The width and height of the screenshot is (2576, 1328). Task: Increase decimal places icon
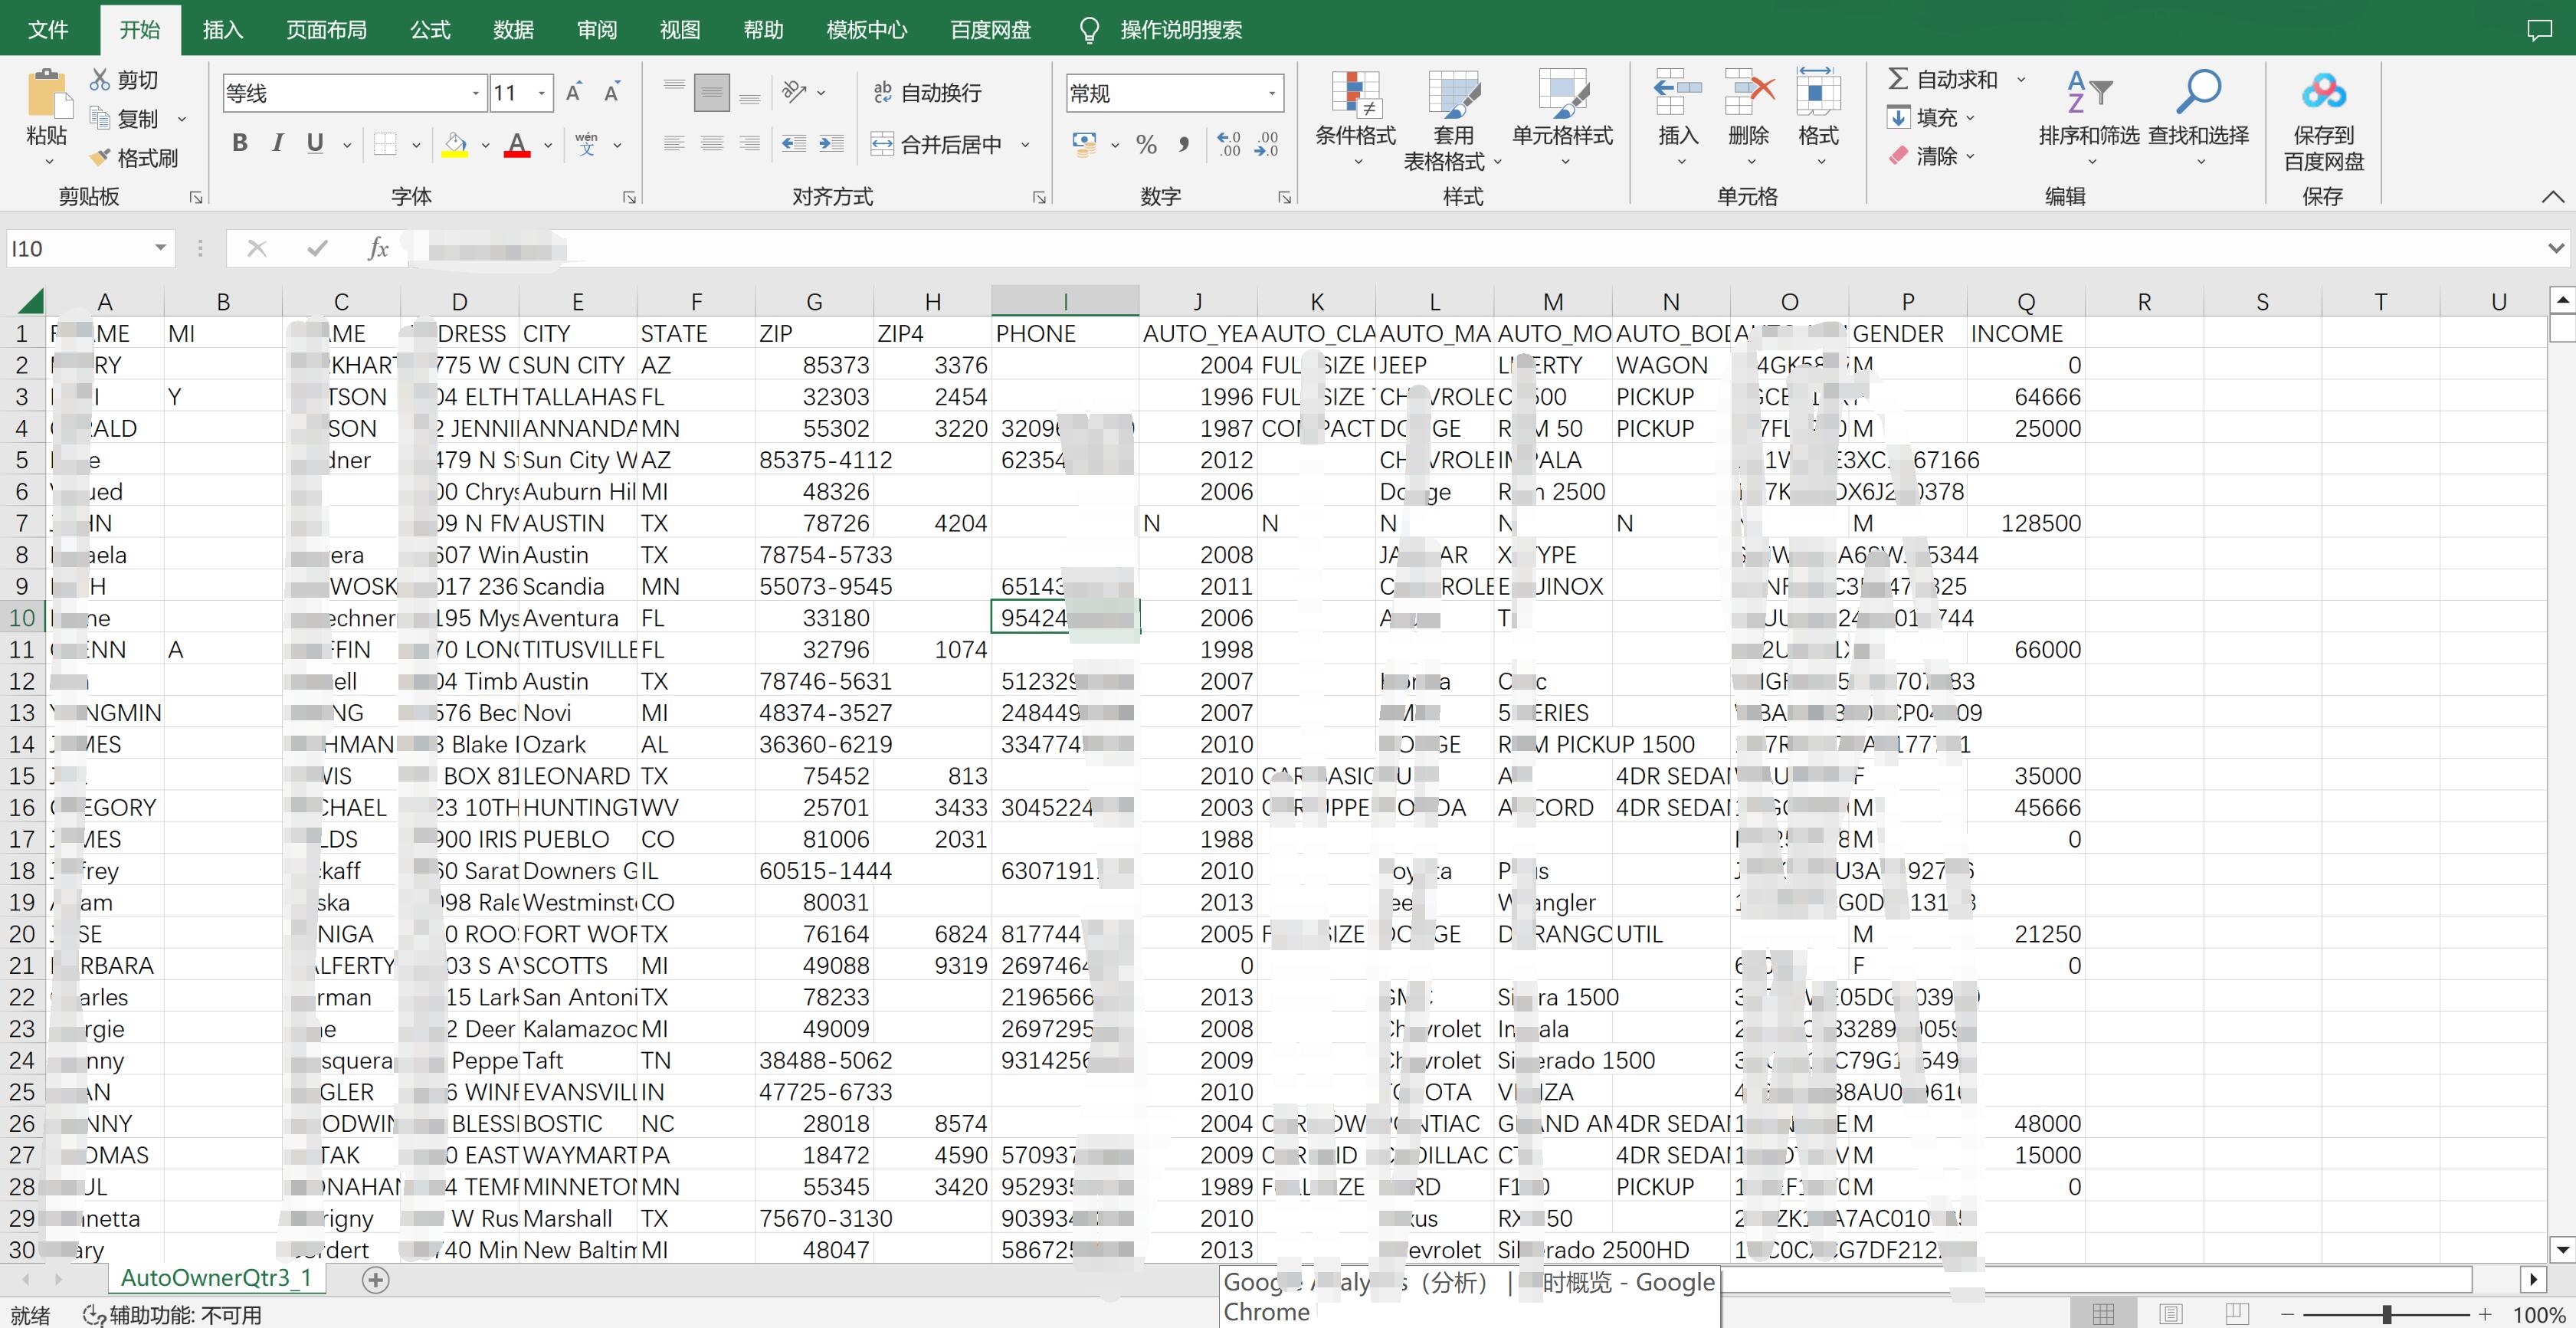tap(1229, 145)
